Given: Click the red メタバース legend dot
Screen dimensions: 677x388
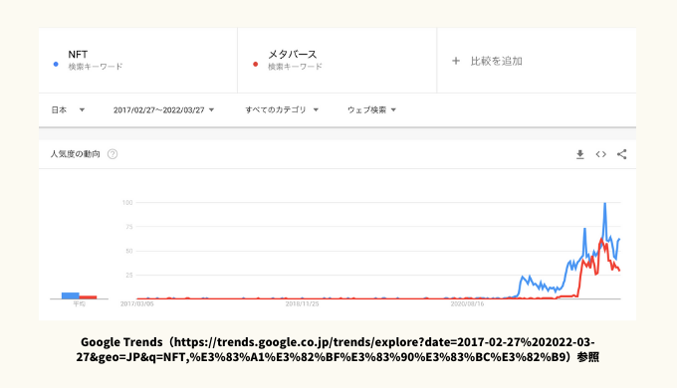Looking at the screenshot, I should coord(255,64).
